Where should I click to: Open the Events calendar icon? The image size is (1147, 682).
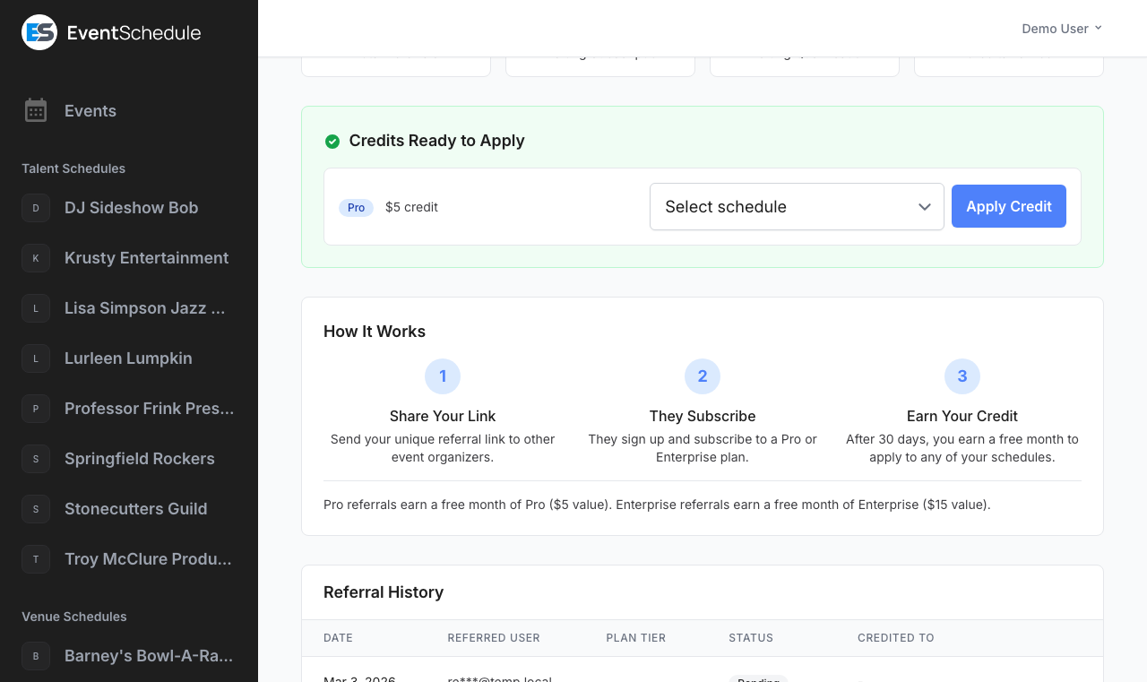pos(36,111)
